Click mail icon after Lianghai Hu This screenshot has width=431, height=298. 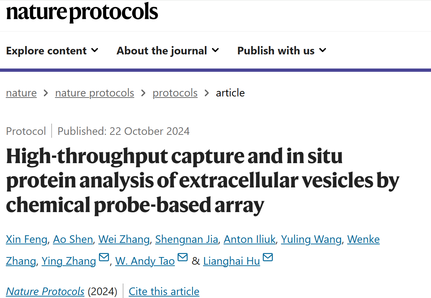coord(268,257)
